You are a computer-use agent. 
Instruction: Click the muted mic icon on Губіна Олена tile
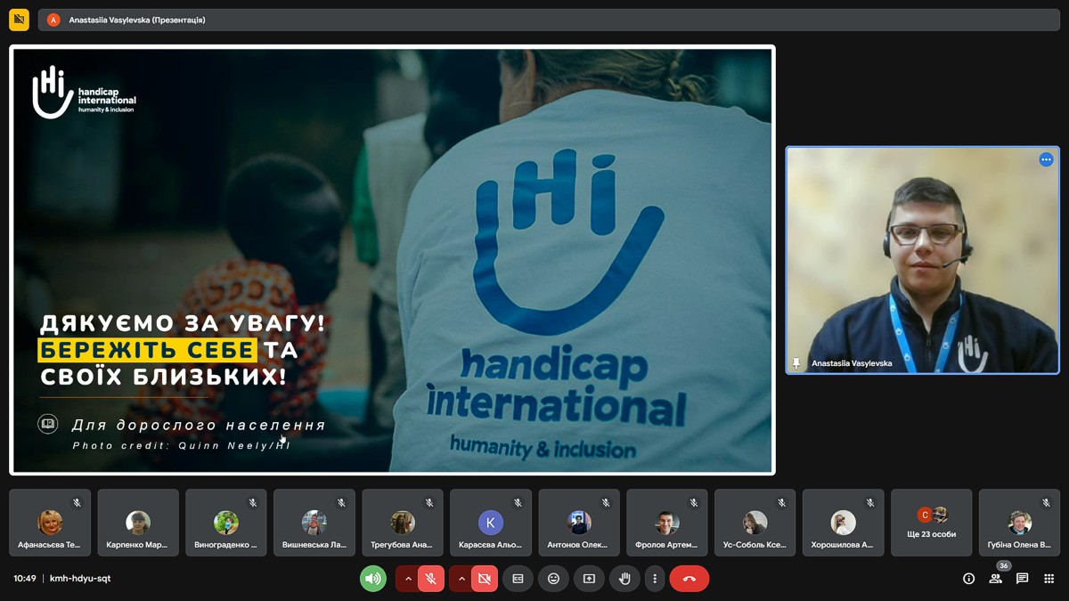[1048, 503]
